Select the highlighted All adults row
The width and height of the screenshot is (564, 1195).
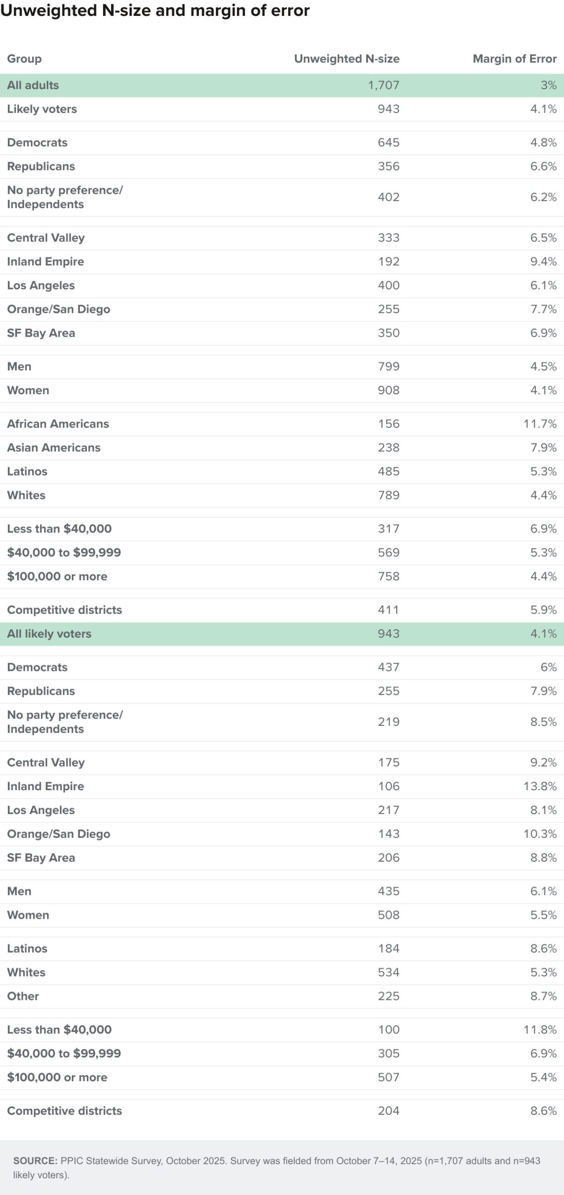tap(282, 85)
